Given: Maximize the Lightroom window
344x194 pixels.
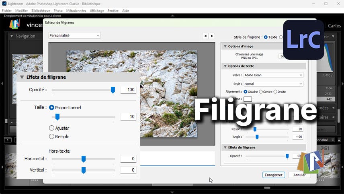Looking at the screenshot, I should click(x=326, y=4).
